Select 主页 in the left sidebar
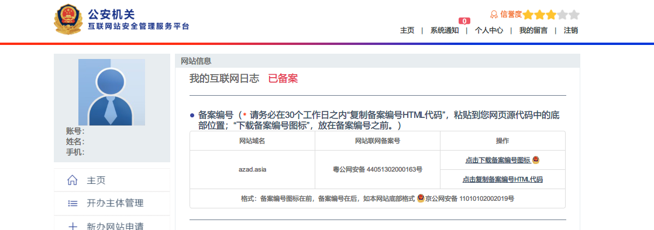 tap(96, 180)
